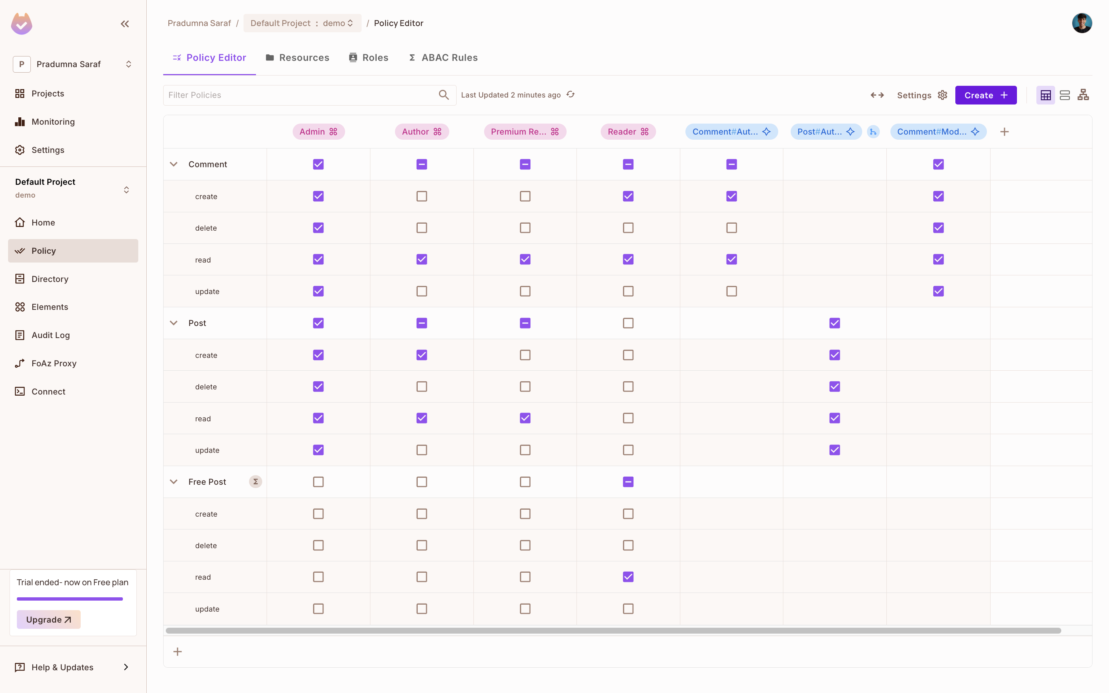Screen dimensions: 1109x693
Task: Click the Create button
Action: point(985,95)
